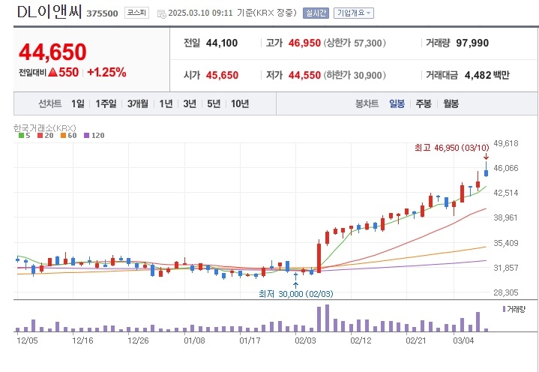Image resolution: width=539 pixels, height=372 pixels.
Task: Click the purple 120-day average legend marker
Action: (x=86, y=136)
